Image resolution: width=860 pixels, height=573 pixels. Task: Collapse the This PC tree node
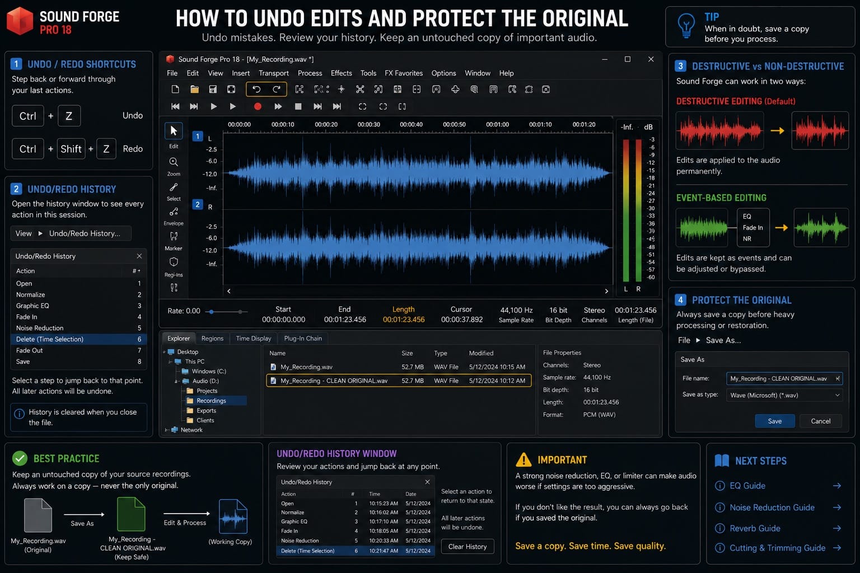[171, 361]
